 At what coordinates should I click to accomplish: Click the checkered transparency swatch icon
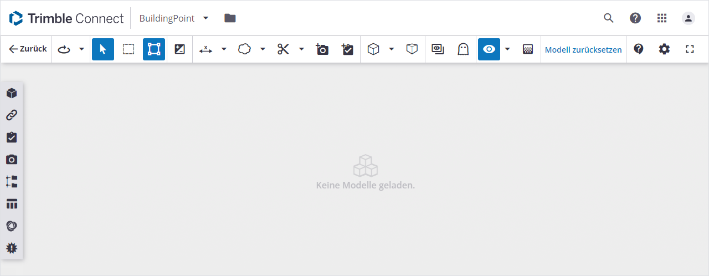(x=528, y=49)
